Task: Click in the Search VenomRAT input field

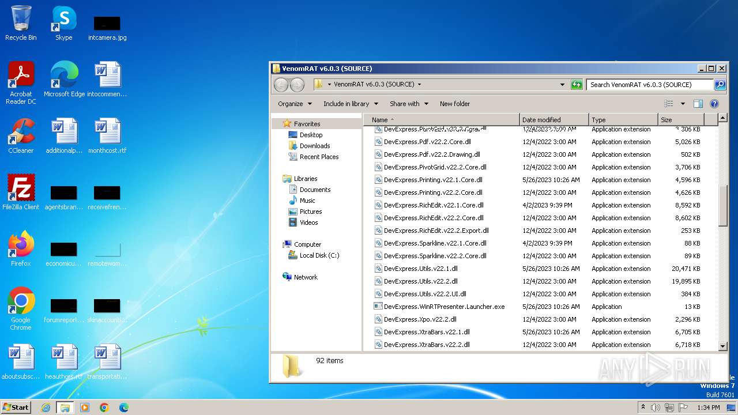Action: pyautogui.click(x=650, y=85)
